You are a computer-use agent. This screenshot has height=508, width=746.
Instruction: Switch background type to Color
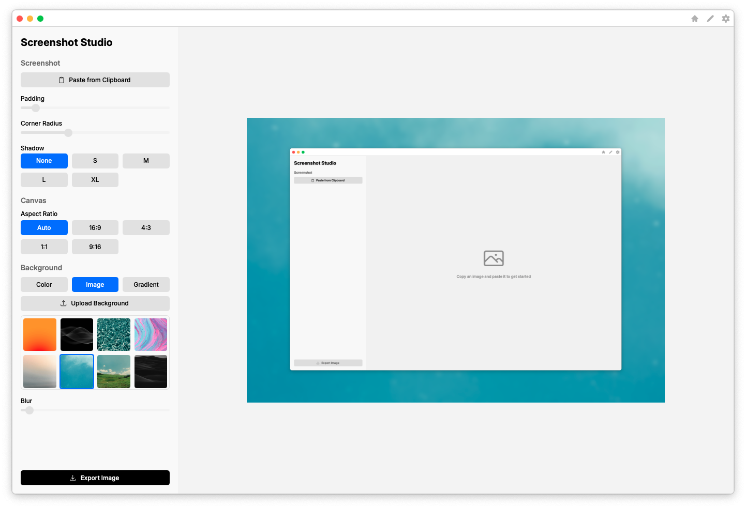[44, 284]
